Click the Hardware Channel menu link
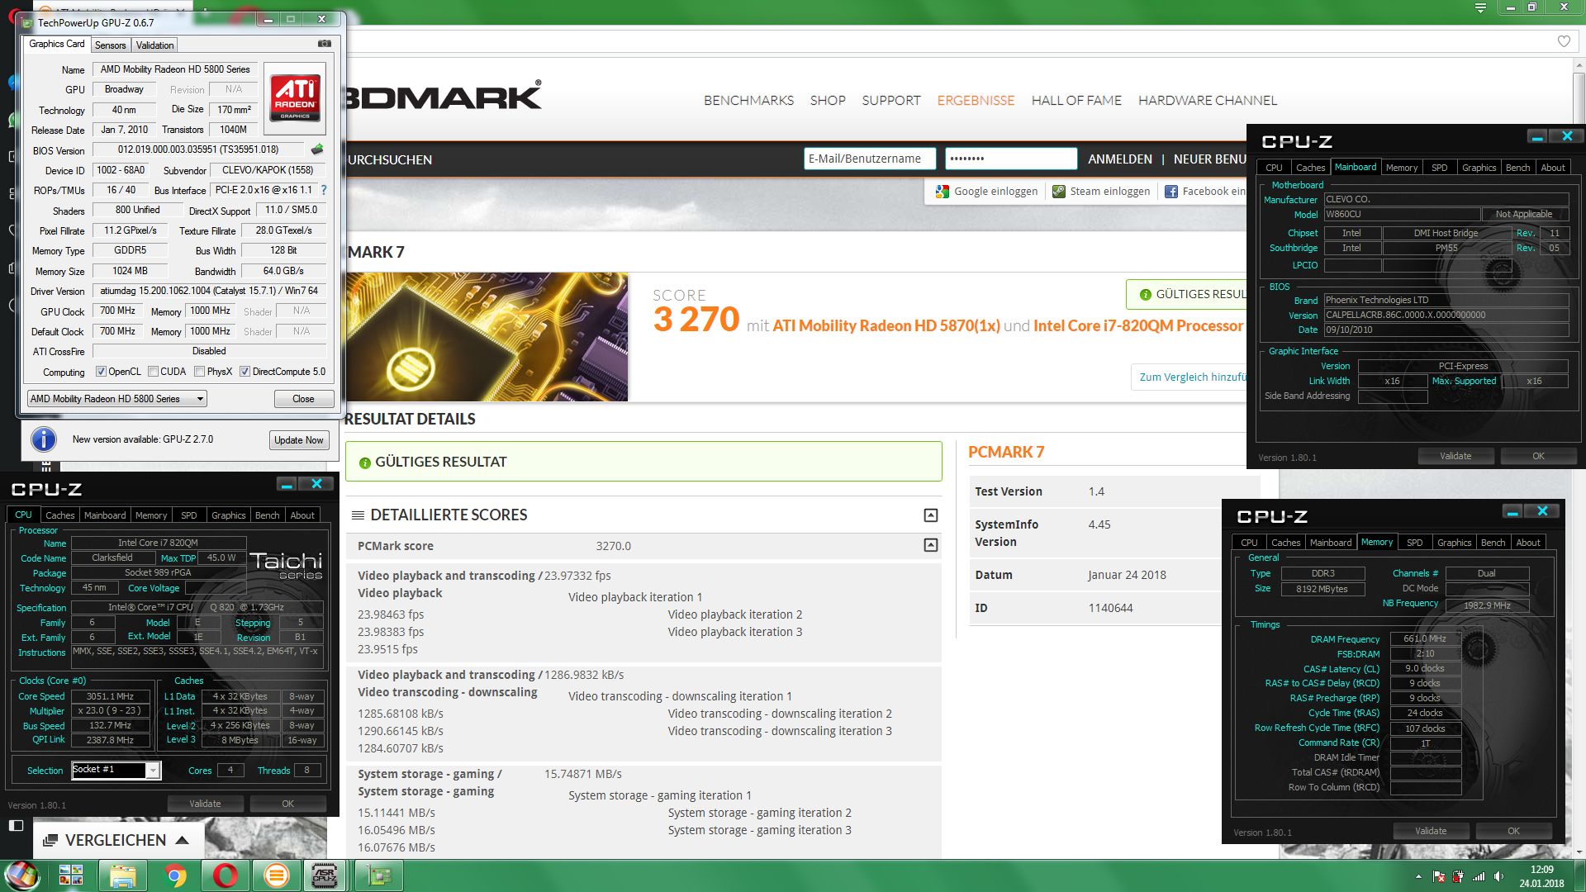Screen dimensions: 1586x892 [x=1207, y=101]
